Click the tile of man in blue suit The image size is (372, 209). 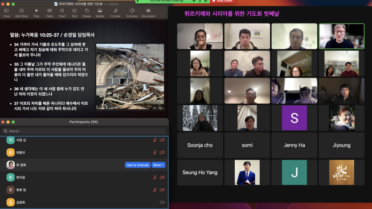(247, 172)
